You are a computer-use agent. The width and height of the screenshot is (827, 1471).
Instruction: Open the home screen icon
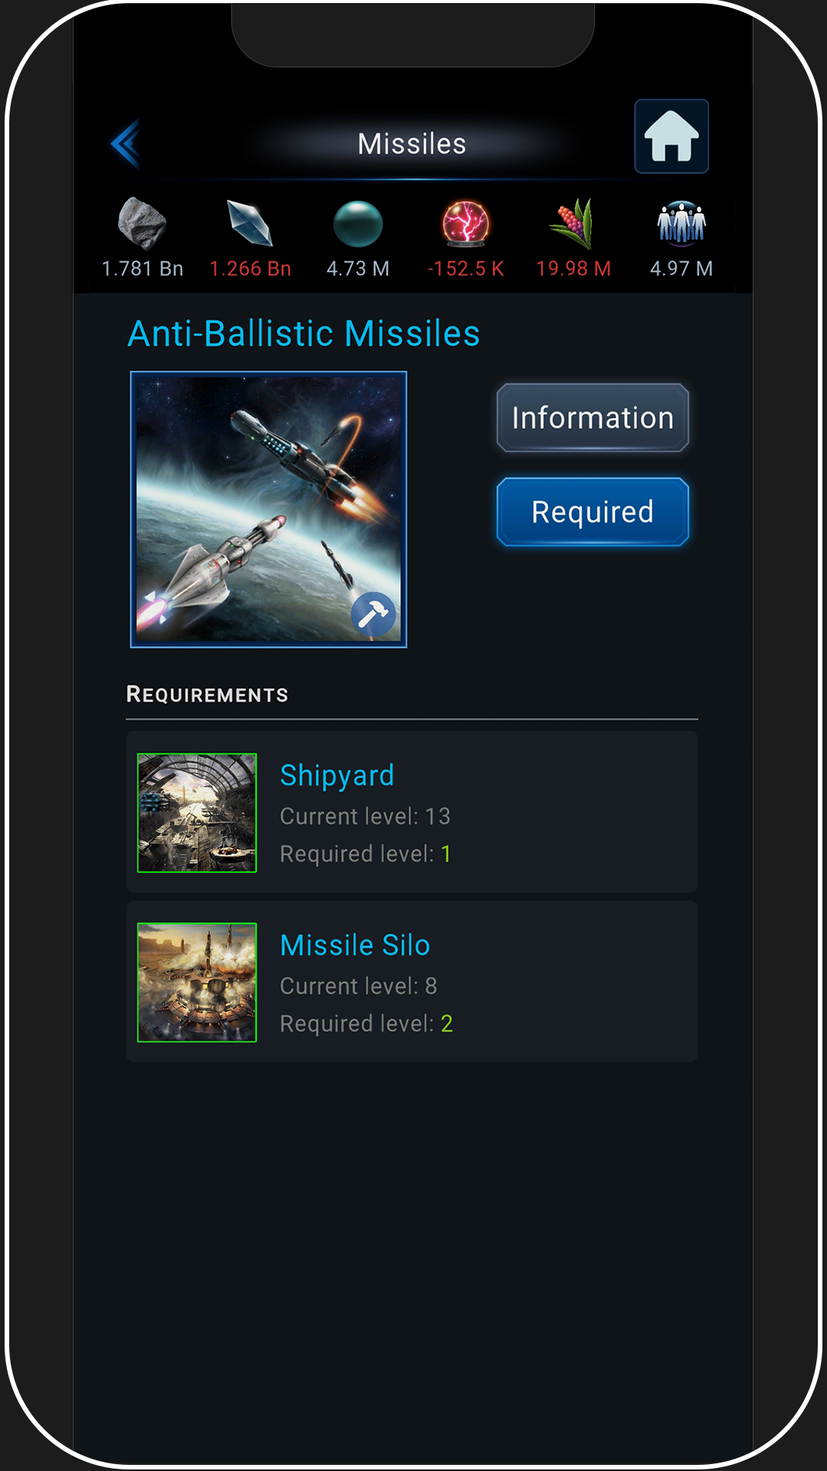672,136
